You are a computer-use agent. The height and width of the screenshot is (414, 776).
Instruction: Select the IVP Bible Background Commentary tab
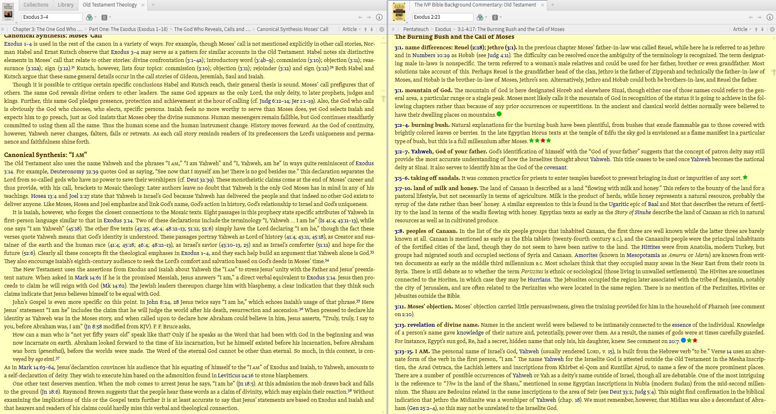pos(475,5)
